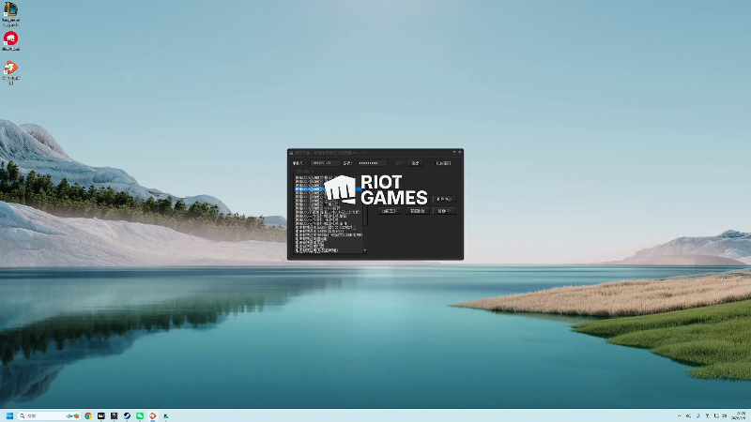Open WeChat from the taskbar

[x=140, y=415]
